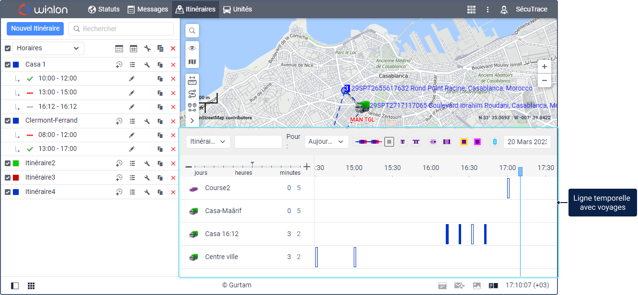The width and height of the screenshot is (638, 295).
Task: Click the T-shaped filter icon in timeline toolbar
Action: coord(403,142)
